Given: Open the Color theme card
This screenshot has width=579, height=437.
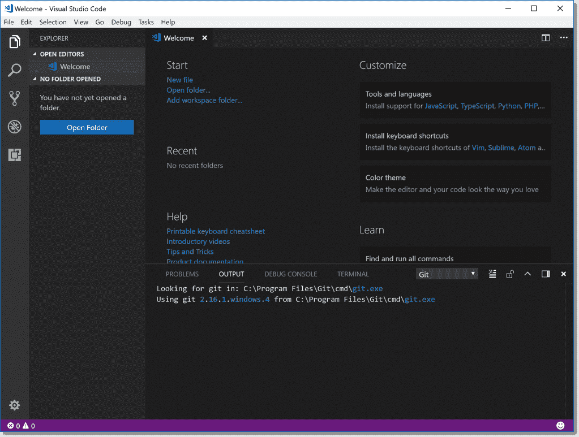Looking at the screenshot, I should (455, 183).
